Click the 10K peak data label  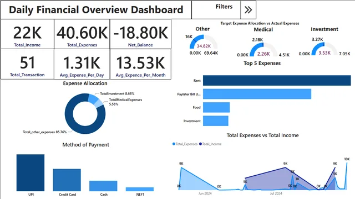(347, 159)
